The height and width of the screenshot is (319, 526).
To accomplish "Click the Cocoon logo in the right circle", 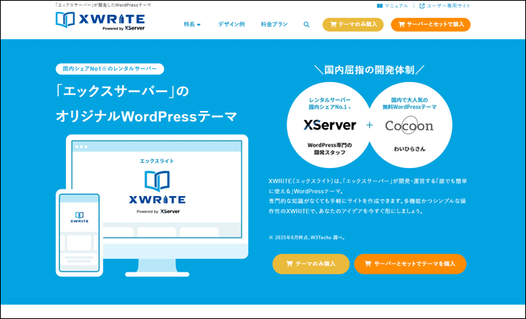I will point(409,125).
